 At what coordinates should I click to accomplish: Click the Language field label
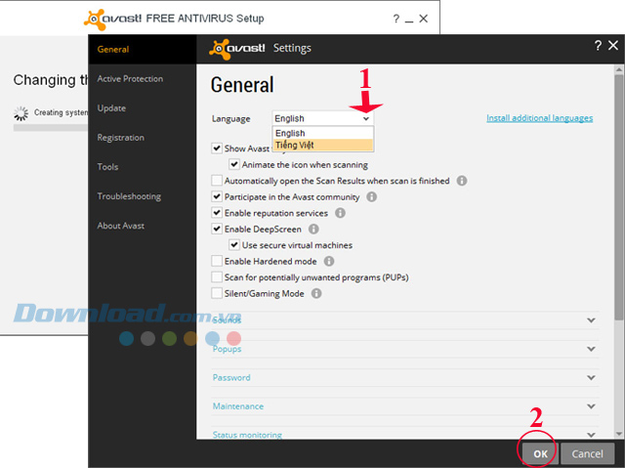tap(231, 119)
